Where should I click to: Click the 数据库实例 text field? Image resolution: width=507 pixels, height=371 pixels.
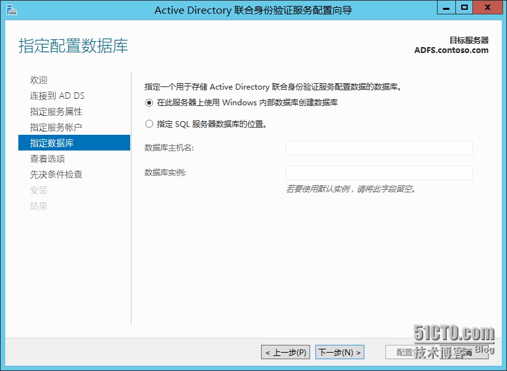tap(379, 173)
